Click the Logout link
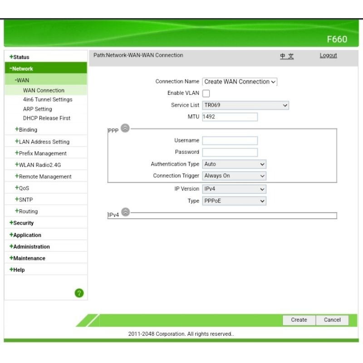The width and height of the screenshot is (363, 363). (328, 55)
